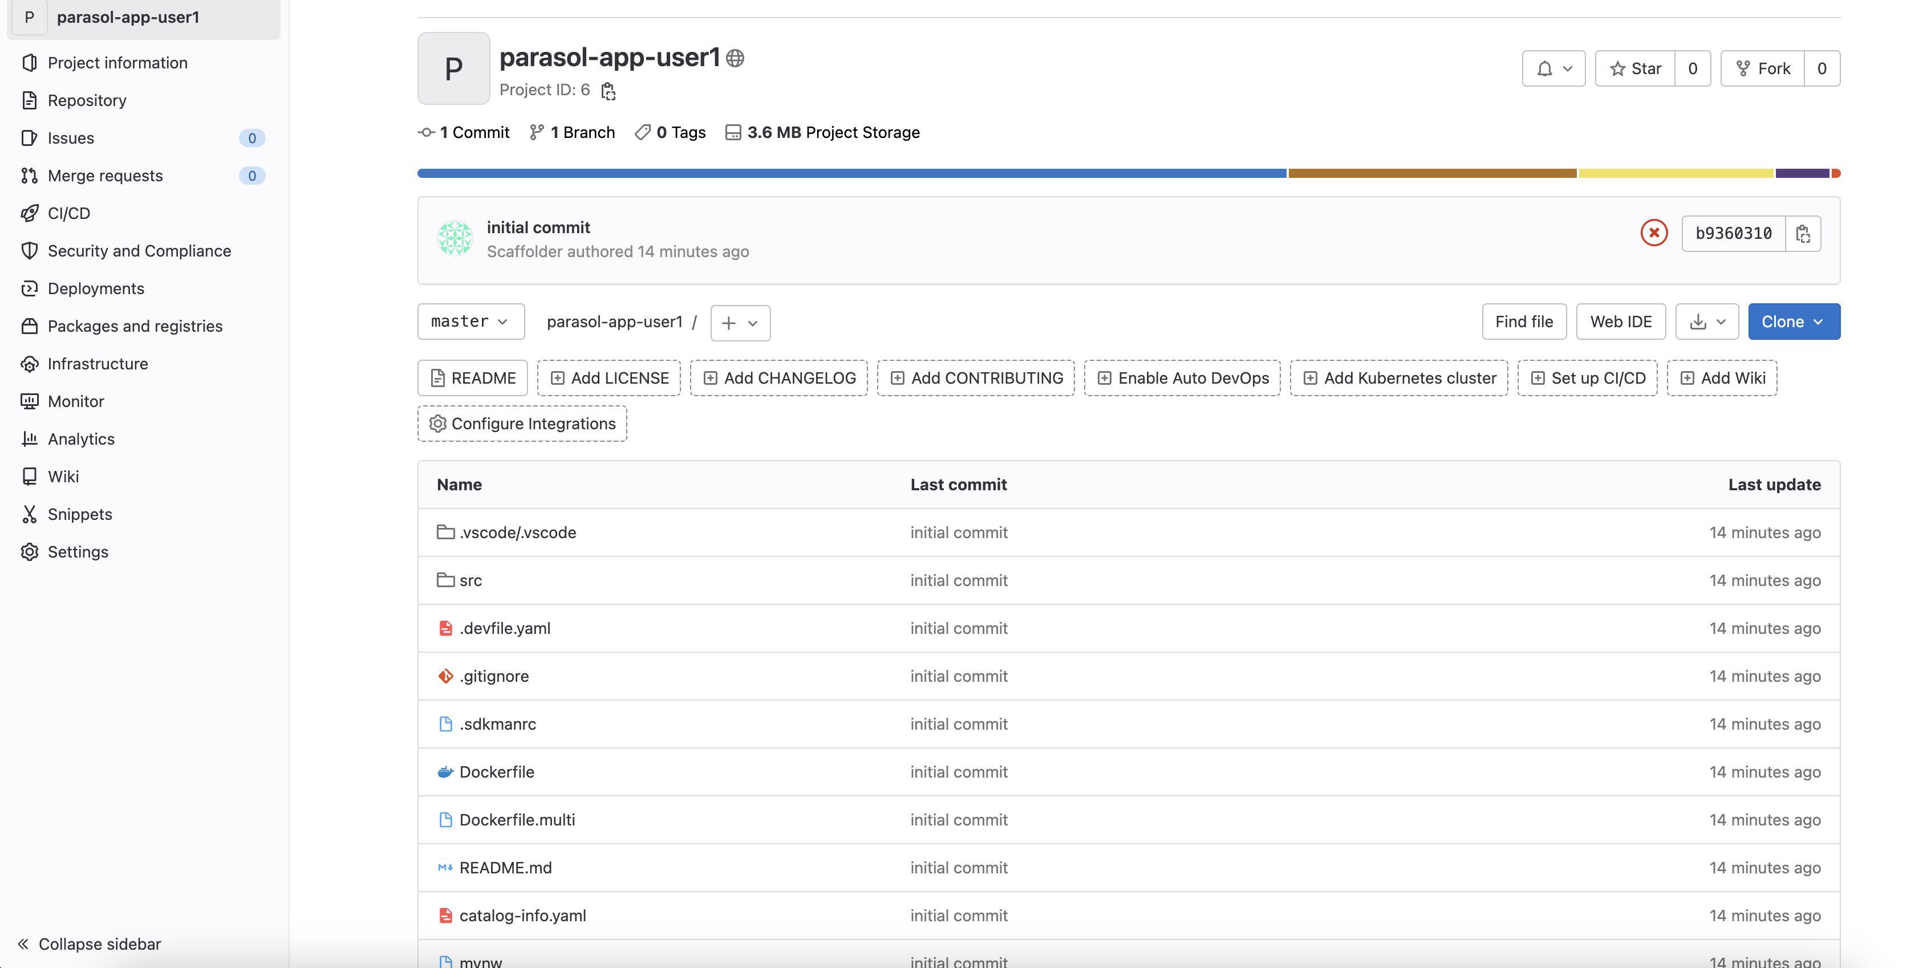Viewport: 1931px width, 968px height.
Task: Click the failed pipeline status icon
Action: (1654, 233)
